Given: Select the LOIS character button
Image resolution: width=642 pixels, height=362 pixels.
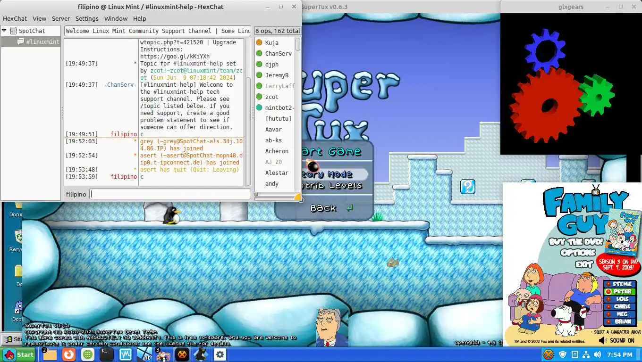Looking at the screenshot, I should [x=620, y=299].
